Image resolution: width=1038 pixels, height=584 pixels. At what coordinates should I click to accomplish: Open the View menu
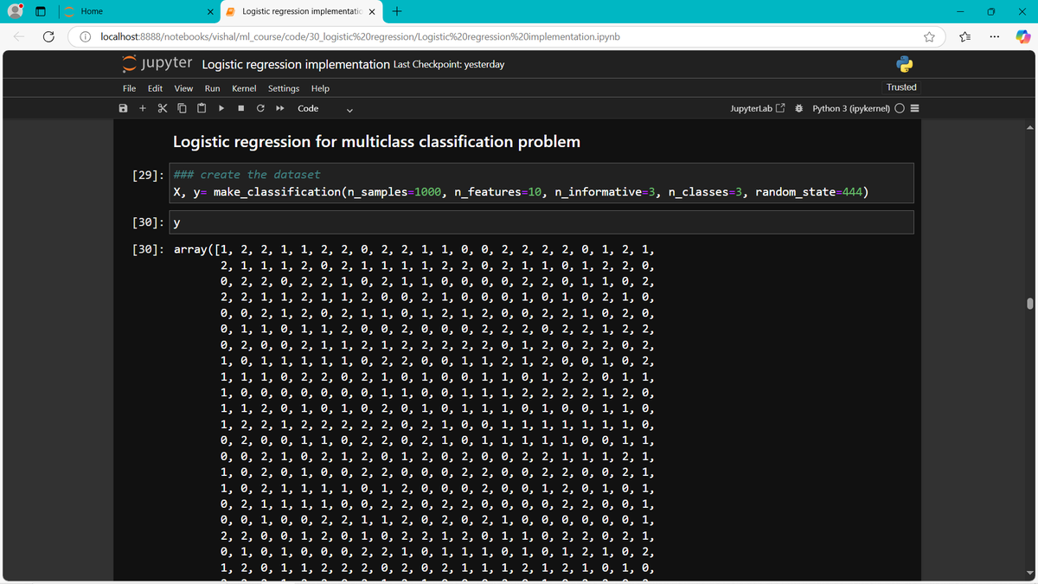(x=183, y=88)
